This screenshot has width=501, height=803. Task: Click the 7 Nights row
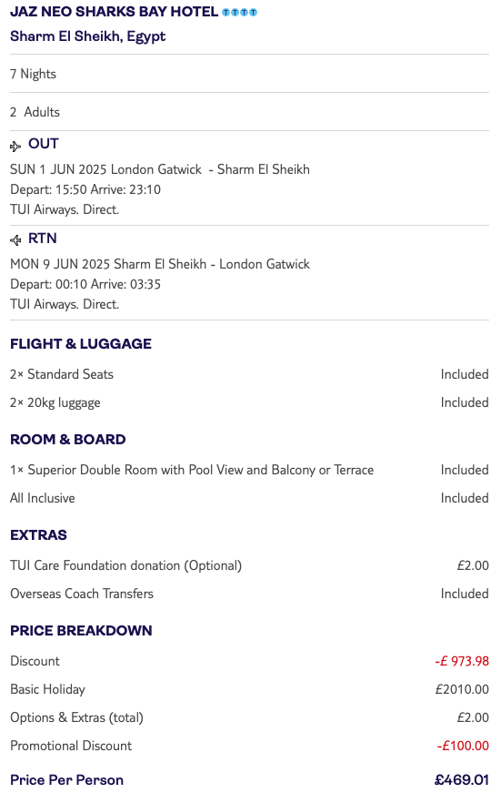[x=249, y=74]
